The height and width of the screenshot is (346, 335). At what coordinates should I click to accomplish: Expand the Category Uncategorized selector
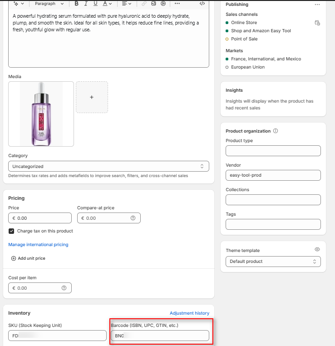(x=108, y=167)
